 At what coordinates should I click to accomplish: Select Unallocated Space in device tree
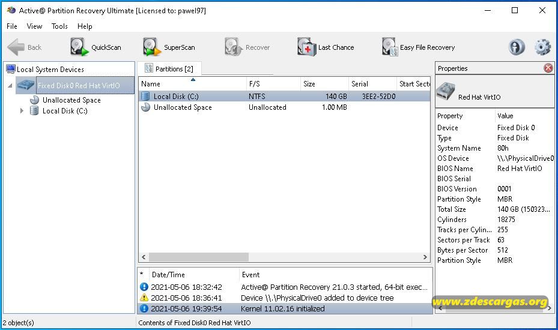tap(71, 100)
